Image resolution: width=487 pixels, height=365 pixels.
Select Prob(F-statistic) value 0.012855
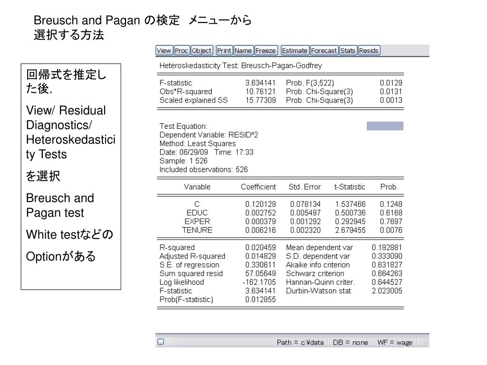(x=260, y=300)
